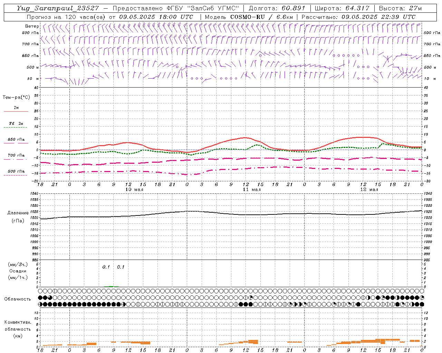Click the Высота: 27м header field

(x=400, y=8)
